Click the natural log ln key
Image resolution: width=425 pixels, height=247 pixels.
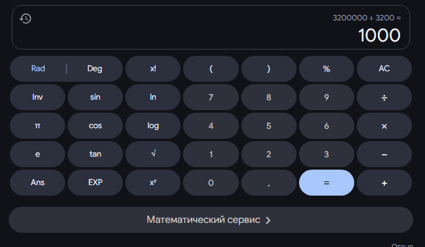153,97
